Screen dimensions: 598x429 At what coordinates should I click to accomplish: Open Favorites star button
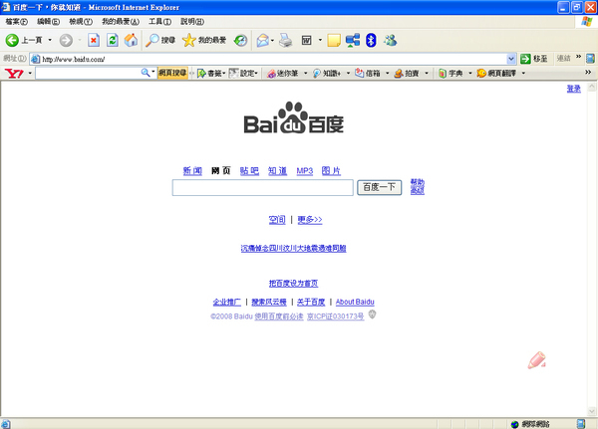point(188,40)
